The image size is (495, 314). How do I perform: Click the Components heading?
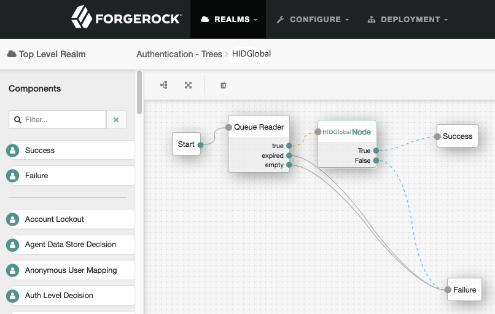coord(35,88)
